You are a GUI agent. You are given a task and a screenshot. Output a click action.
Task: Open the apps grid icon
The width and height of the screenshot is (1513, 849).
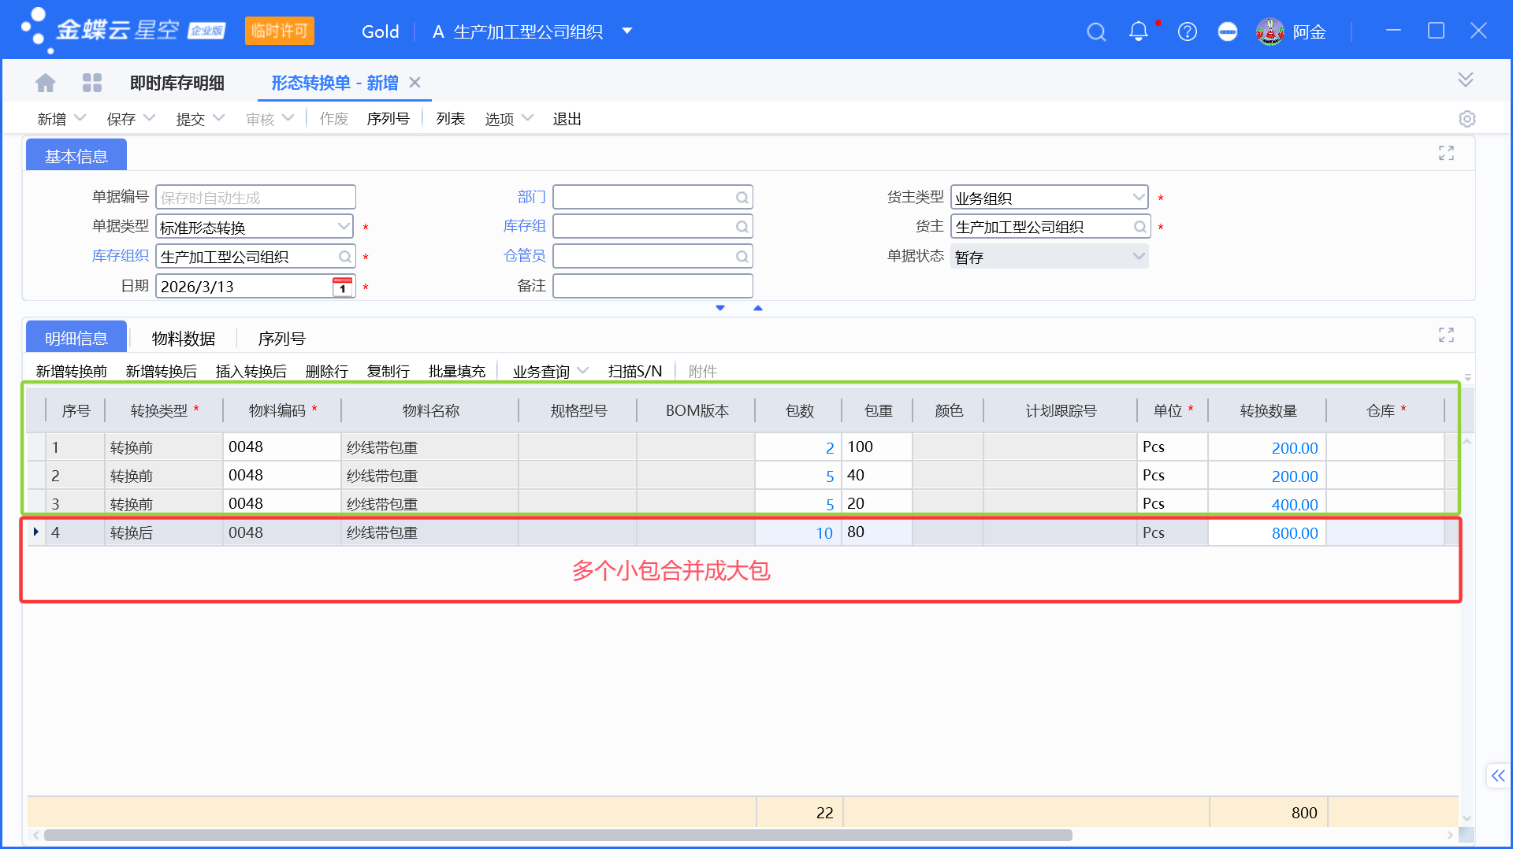click(x=92, y=82)
